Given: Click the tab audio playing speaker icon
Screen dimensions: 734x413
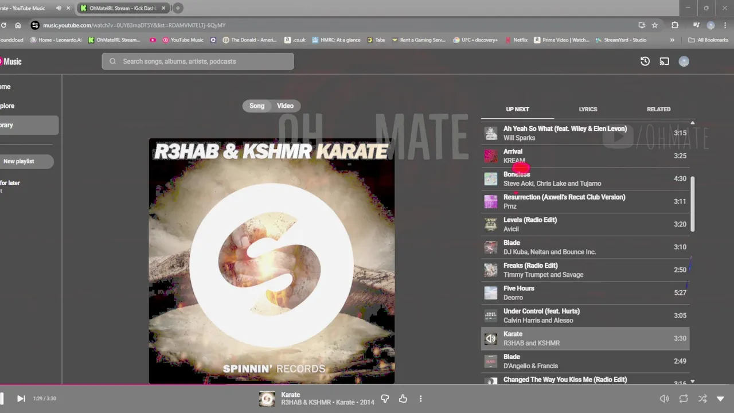Looking at the screenshot, I should [58, 8].
